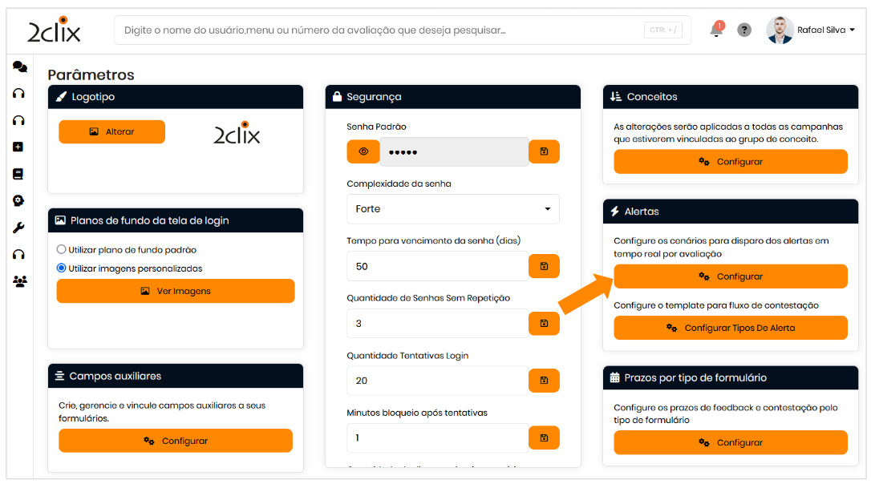The width and height of the screenshot is (871, 484).
Task: Click the book icon in sidebar
Action: (18, 174)
